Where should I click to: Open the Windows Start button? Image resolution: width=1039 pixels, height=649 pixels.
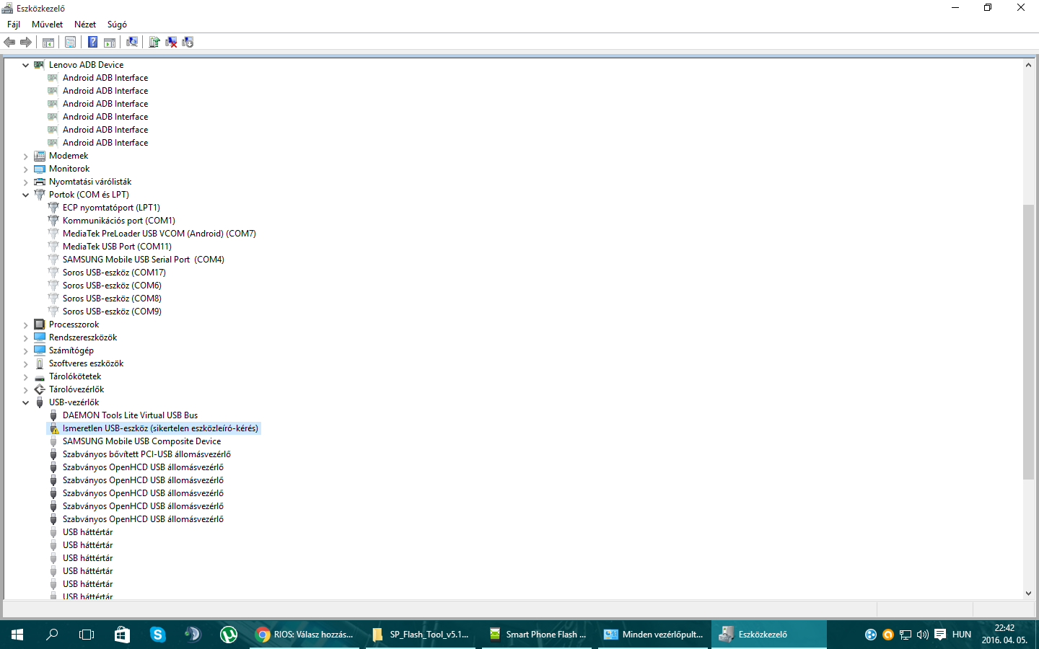point(17,635)
